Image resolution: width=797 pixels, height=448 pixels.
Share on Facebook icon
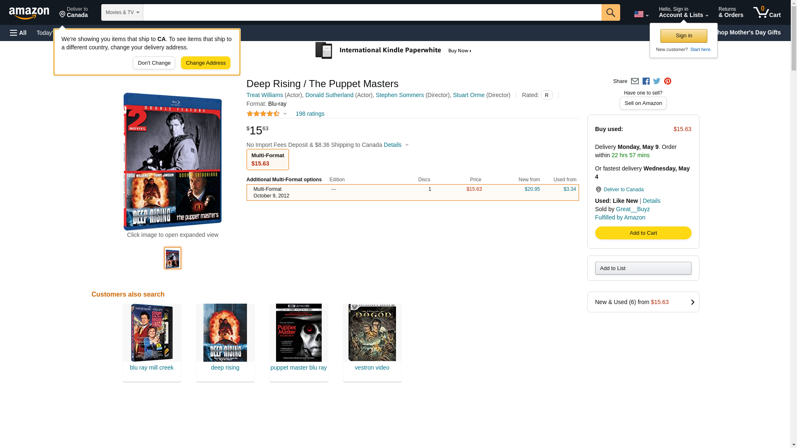[646, 81]
